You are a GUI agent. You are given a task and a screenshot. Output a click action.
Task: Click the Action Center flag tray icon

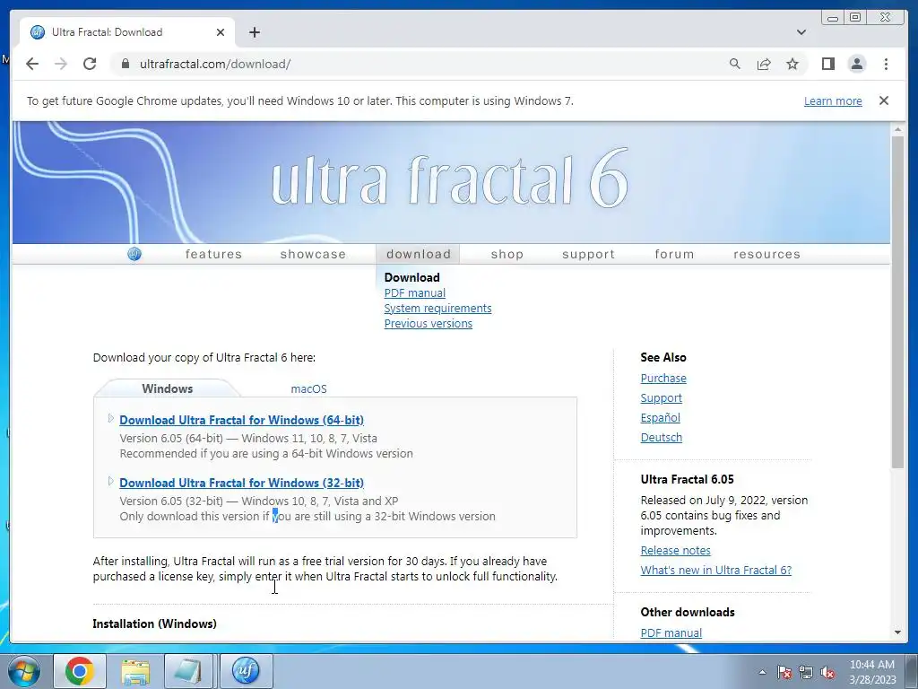784,672
